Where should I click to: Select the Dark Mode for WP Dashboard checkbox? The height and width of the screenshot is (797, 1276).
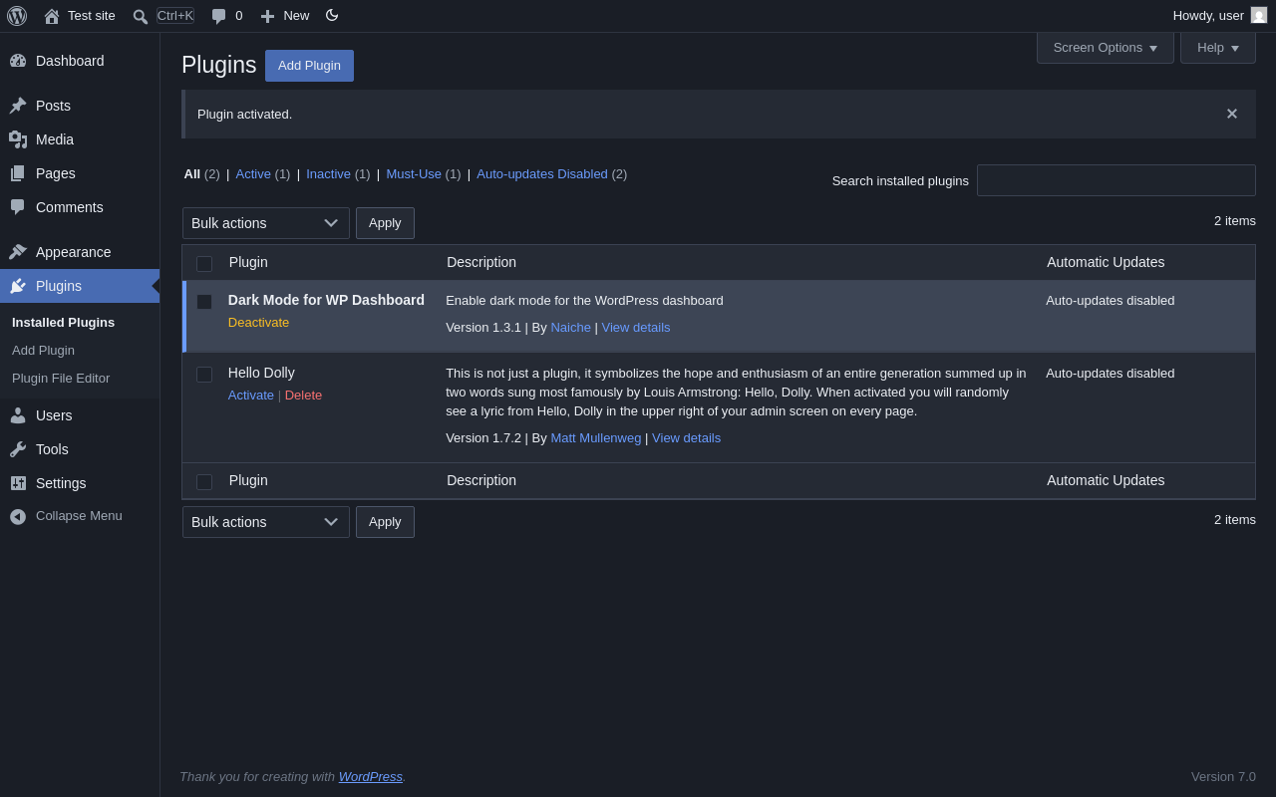(x=204, y=302)
